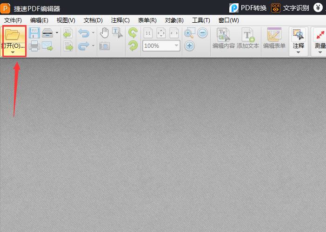This screenshot has height=232, width=326.
Task: Open the 窗口(W) menu
Action: point(228,20)
